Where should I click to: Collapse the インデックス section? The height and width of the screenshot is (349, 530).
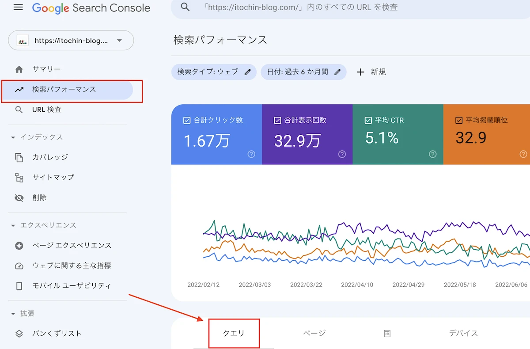pyautogui.click(x=13, y=137)
